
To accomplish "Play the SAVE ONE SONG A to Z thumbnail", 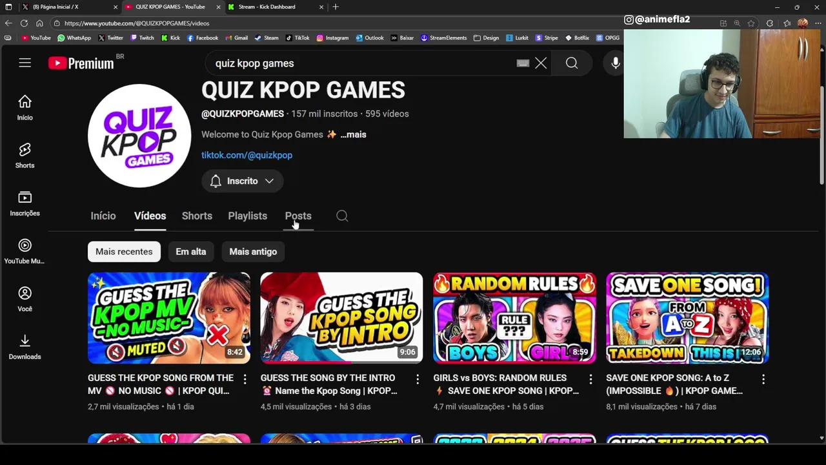I will click(687, 318).
